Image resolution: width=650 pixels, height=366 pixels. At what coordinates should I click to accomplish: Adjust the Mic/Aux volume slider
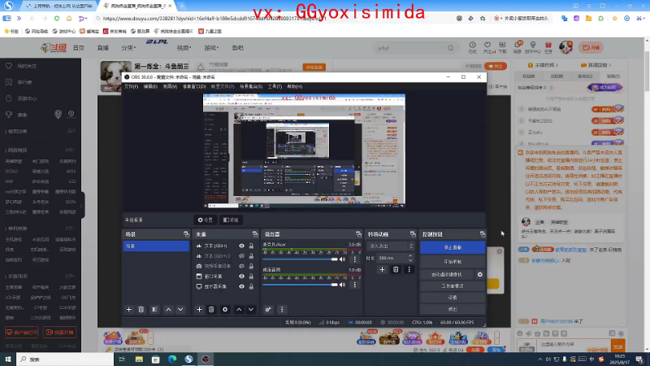coord(301,259)
